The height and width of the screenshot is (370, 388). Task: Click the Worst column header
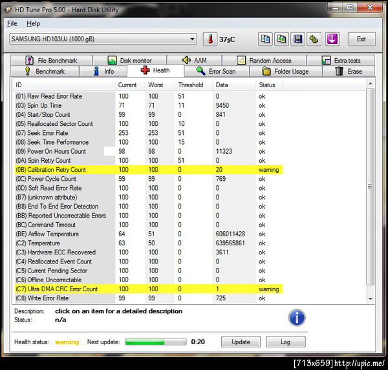[160, 85]
